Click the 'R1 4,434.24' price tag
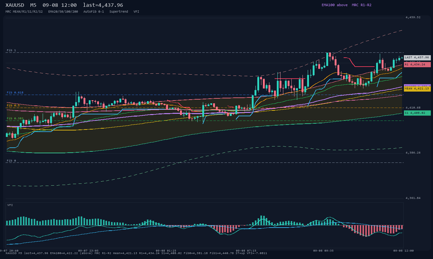The height and width of the screenshot is (259, 433). (x=417, y=64)
